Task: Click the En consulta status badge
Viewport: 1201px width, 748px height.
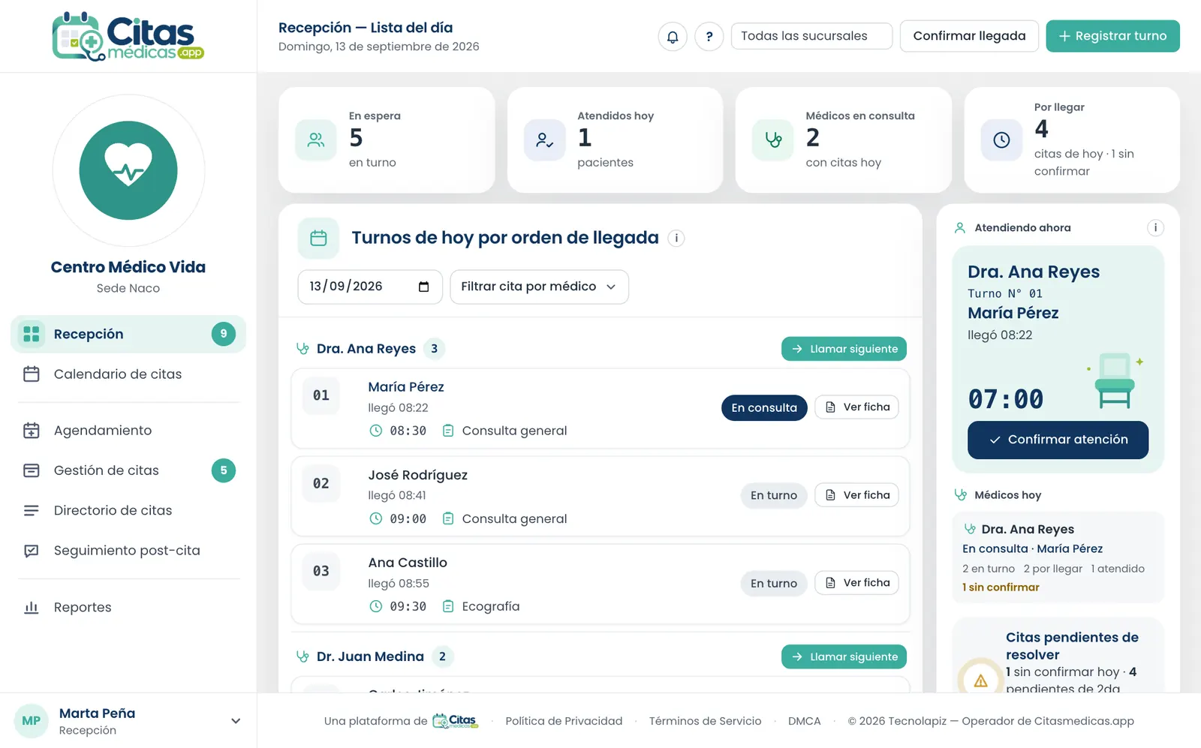Action: [764, 408]
